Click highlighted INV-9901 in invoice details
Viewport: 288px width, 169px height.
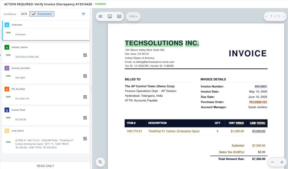click(261, 87)
